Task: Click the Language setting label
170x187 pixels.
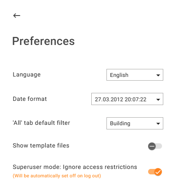Action: pos(27,75)
